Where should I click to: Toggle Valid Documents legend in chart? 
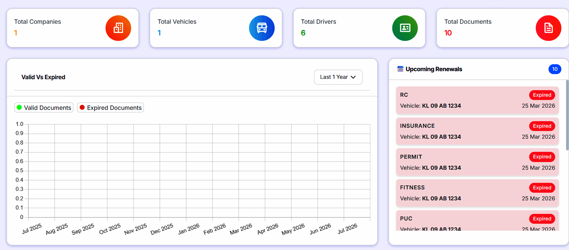[x=44, y=108]
